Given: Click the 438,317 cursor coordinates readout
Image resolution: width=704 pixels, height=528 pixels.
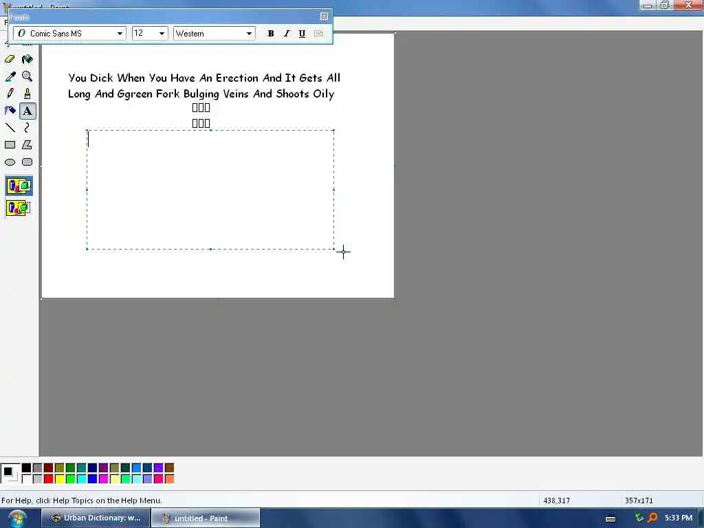Looking at the screenshot, I should [556, 500].
